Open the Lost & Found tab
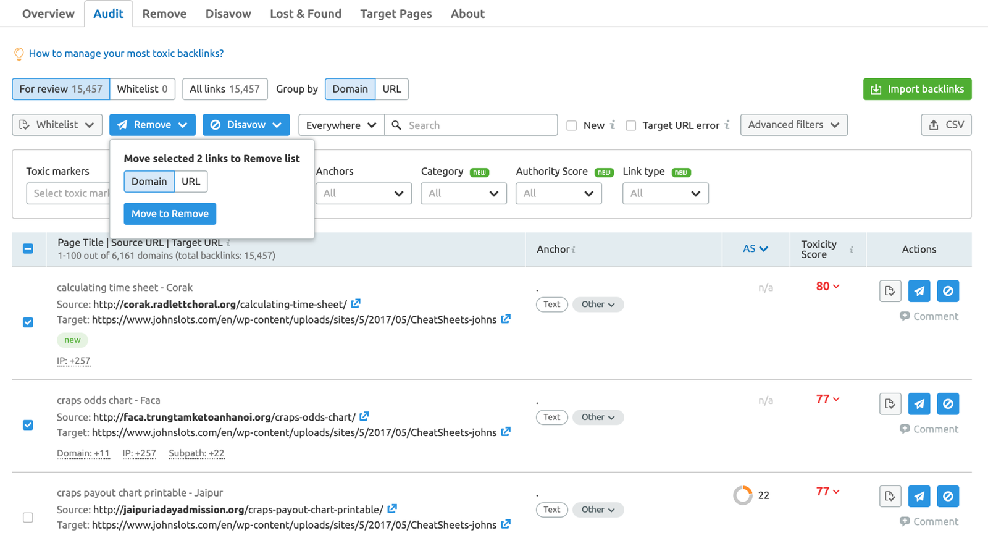The image size is (988, 538). tap(305, 14)
